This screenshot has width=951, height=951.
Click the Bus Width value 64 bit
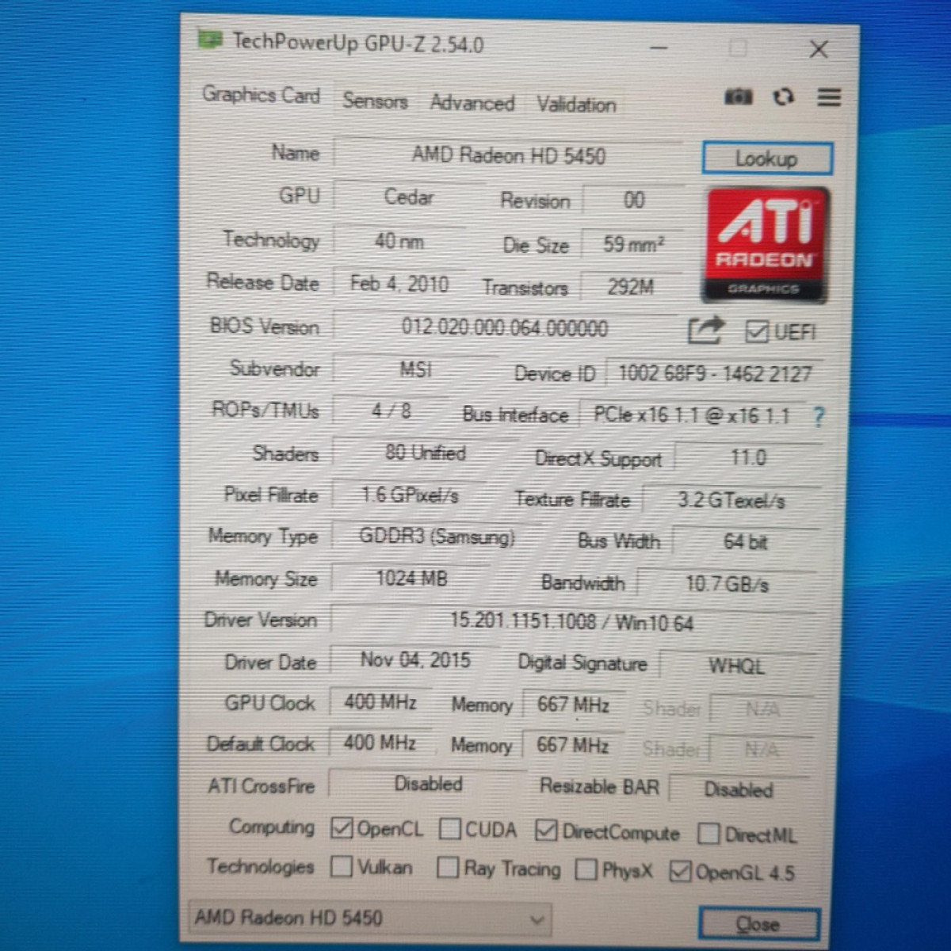coord(745,542)
